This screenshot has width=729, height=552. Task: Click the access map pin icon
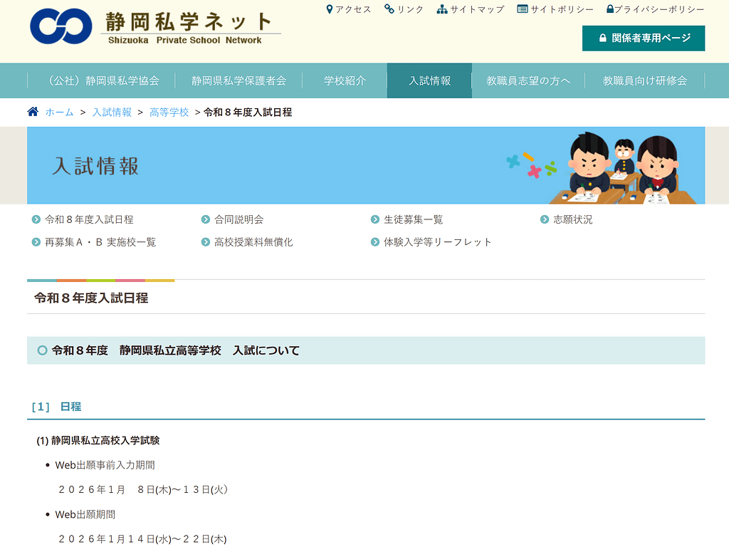pos(330,9)
